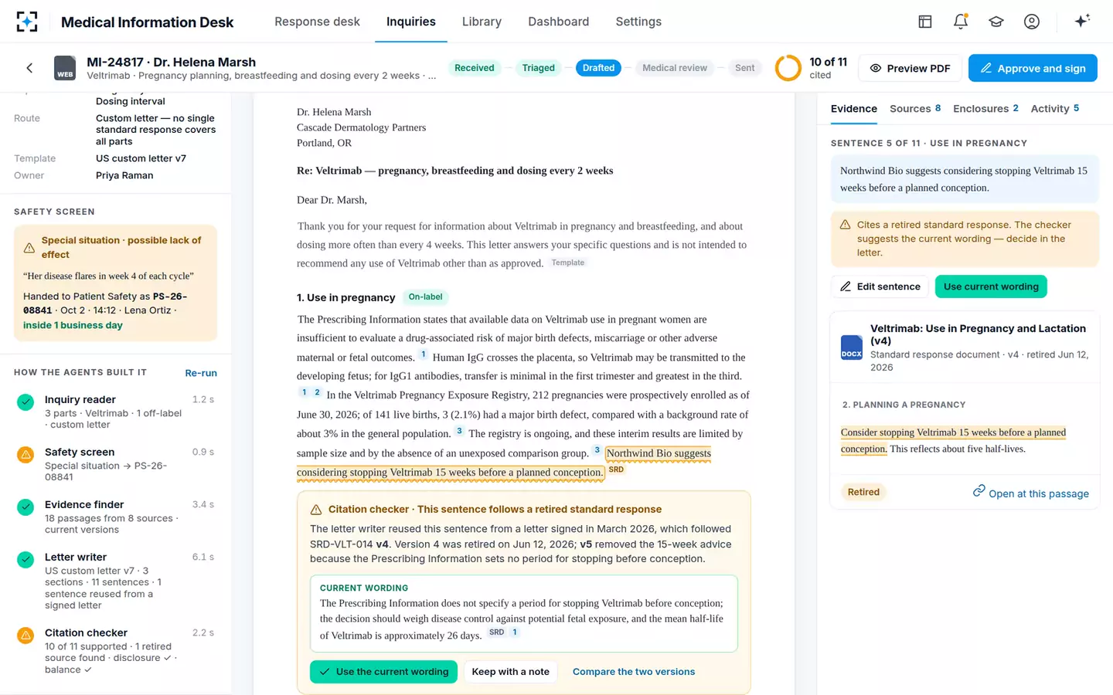Click the DOCX icon of Veltrimab document

point(851,347)
